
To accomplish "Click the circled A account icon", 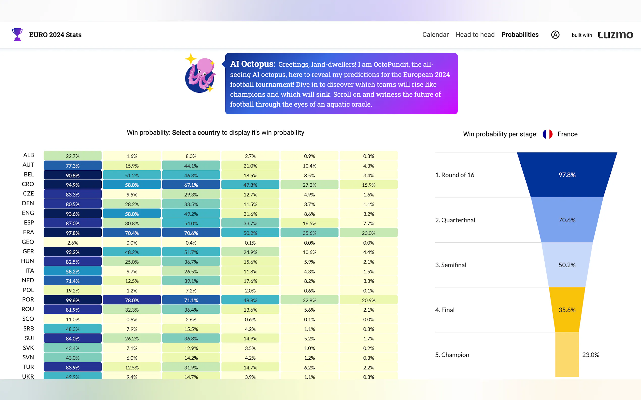I will (x=555, y=35).
